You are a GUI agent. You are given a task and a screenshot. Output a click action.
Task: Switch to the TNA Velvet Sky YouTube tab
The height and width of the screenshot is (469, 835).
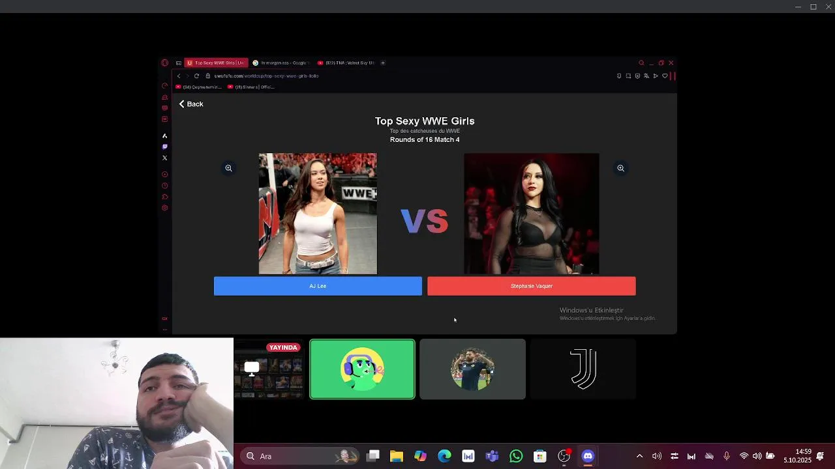coord(346,63)
